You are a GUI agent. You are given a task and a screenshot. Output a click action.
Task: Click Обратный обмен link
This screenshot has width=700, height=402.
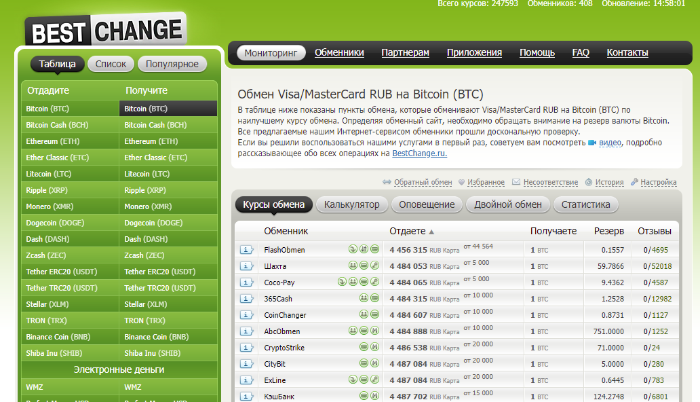click(423, 183)
